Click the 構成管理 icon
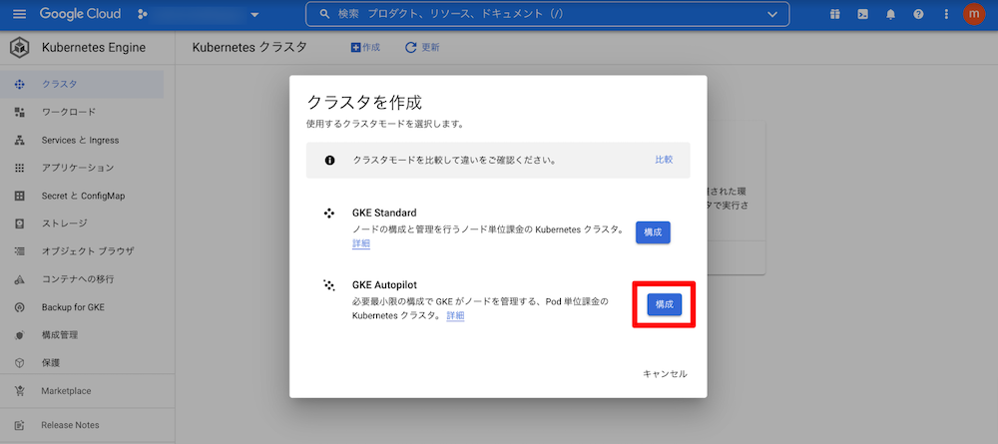 tap(19, 334)
